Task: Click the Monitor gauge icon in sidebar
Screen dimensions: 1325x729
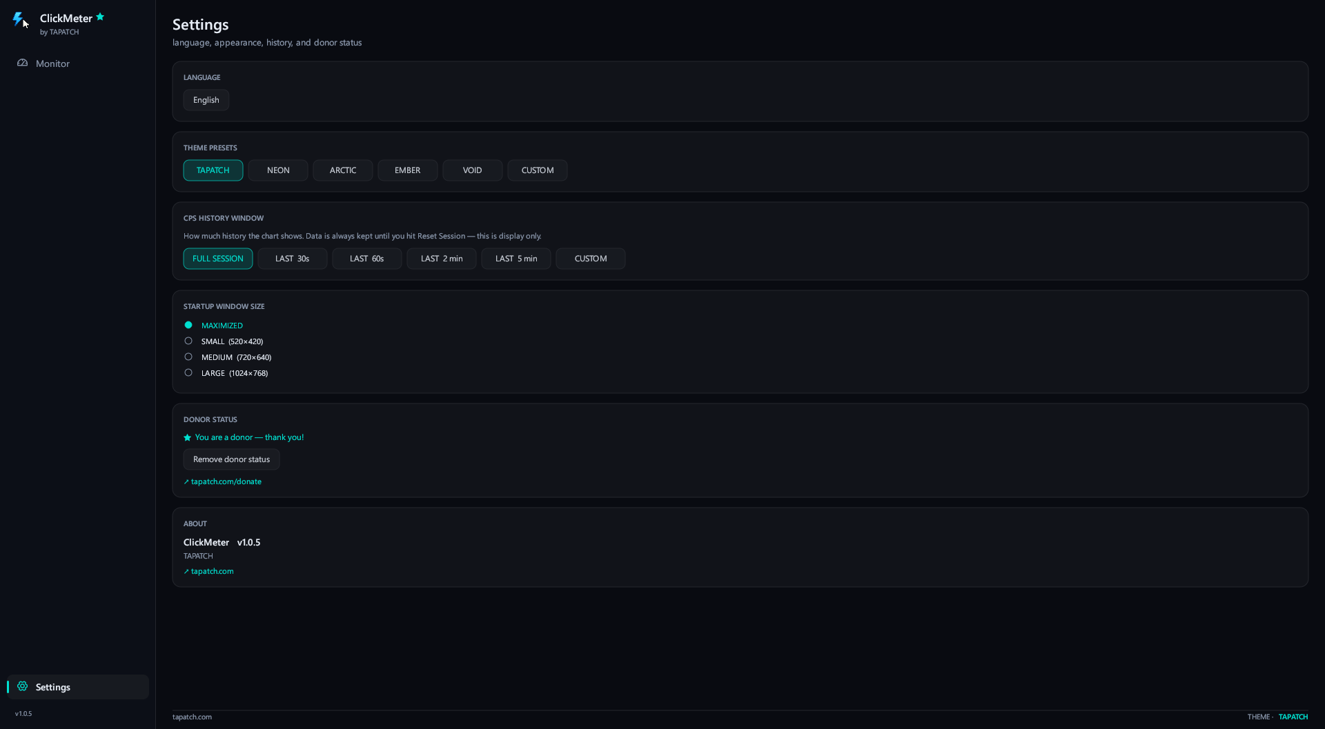Action: point(22,63)
